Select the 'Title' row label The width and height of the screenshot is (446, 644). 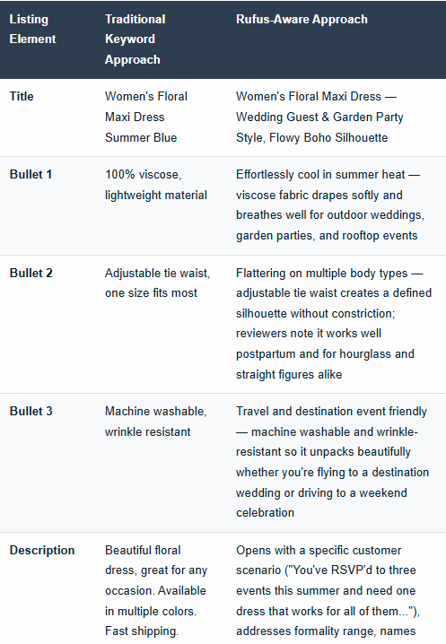(22, 97)
